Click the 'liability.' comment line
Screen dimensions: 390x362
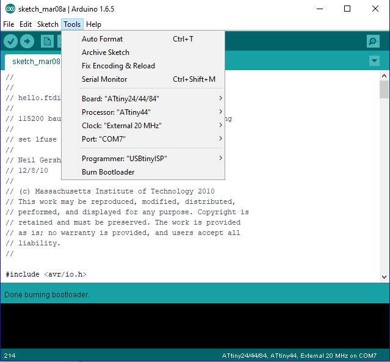[33, 243]
